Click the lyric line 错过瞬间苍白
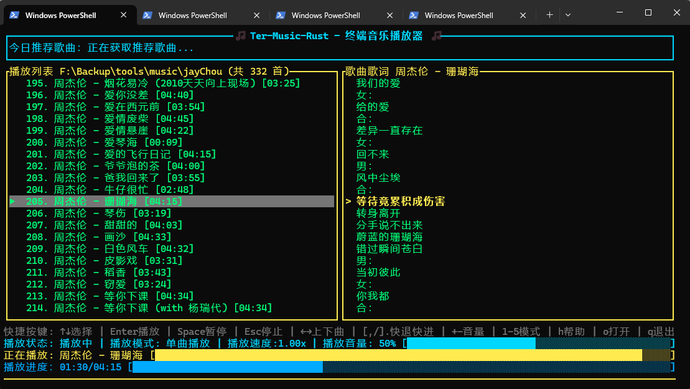The image size is (690, 389). coord(389,249)
